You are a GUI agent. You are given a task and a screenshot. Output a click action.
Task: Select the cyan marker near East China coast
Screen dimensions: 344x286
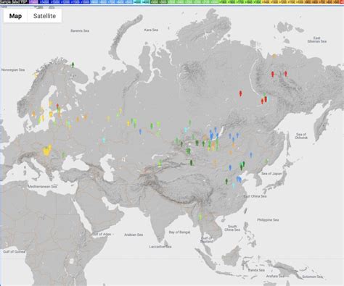[x=234, y=185]
